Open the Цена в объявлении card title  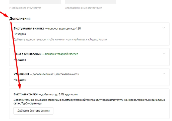27,54
